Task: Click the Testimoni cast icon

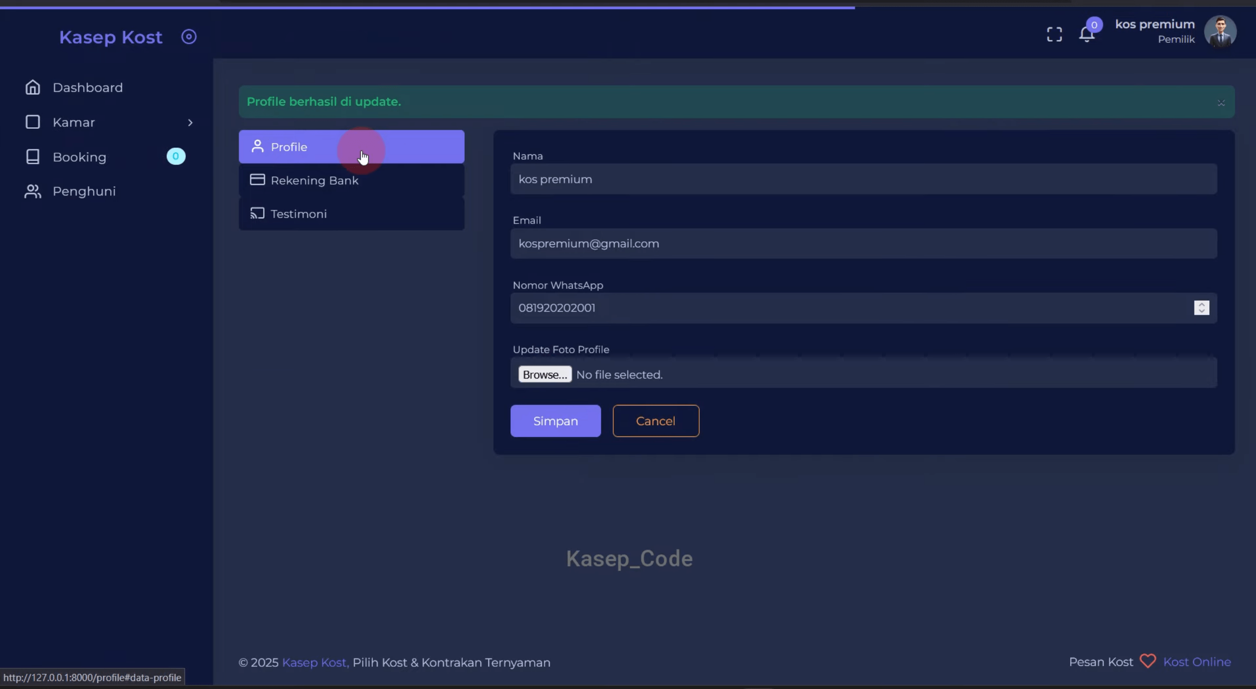Action: click(257, 213)
